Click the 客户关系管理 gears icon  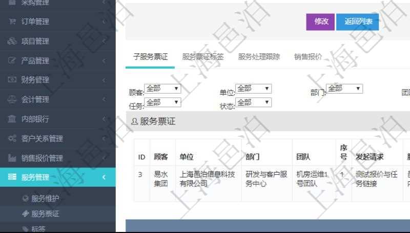tap(12, 138)
